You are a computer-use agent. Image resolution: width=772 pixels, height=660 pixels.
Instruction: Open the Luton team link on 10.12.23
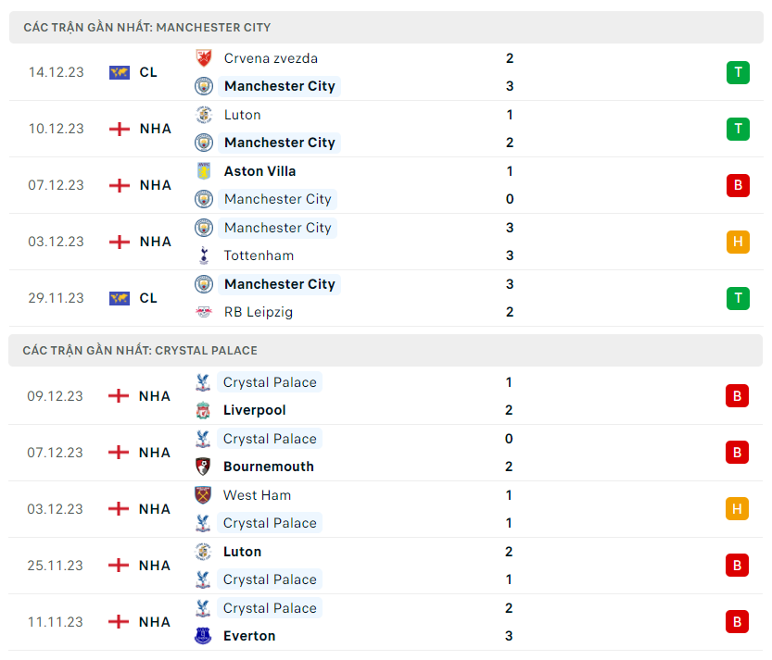(x=242, y=115)
